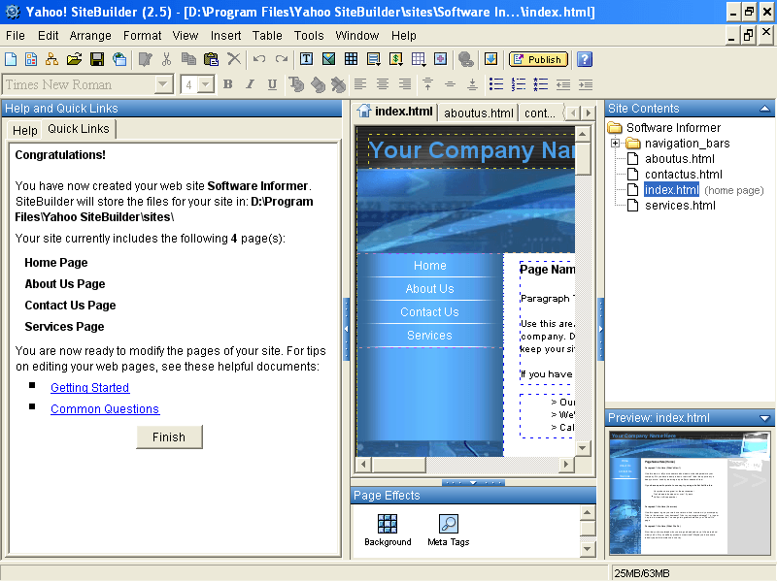Create a new page with toolbar icon
Image resolution: width=777 pixels, height=582 pixels.
click(11, 59)
